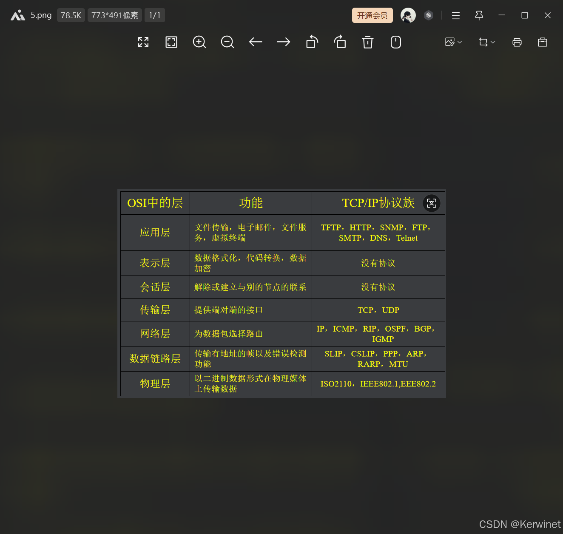Image resolution: width=563 pixels, height=534 pixels.
Task: Click the 传输层 table cell
Action: [x=155, y=310]
